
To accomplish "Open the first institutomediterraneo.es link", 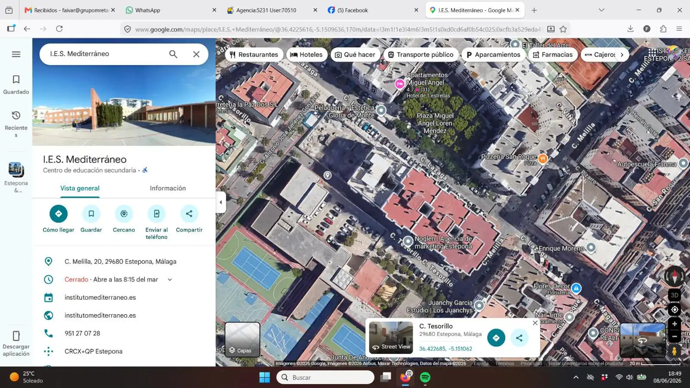I will point(100,297).
